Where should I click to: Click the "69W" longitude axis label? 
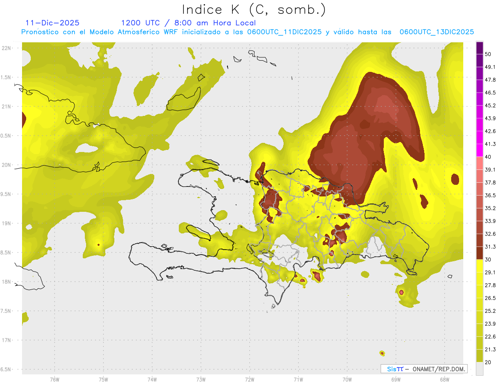[396, 380]
